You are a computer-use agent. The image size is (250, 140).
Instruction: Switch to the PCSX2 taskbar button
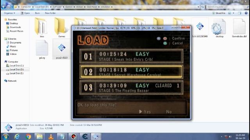pos(96,136)
